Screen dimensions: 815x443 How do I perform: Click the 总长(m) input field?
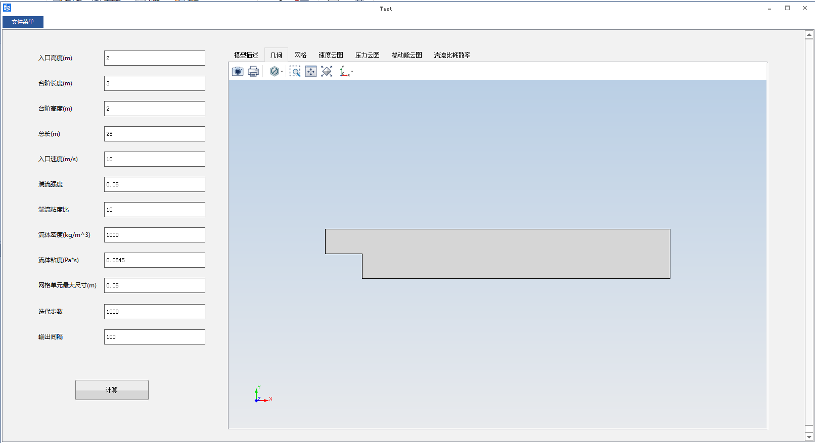[x=155, y=134]
